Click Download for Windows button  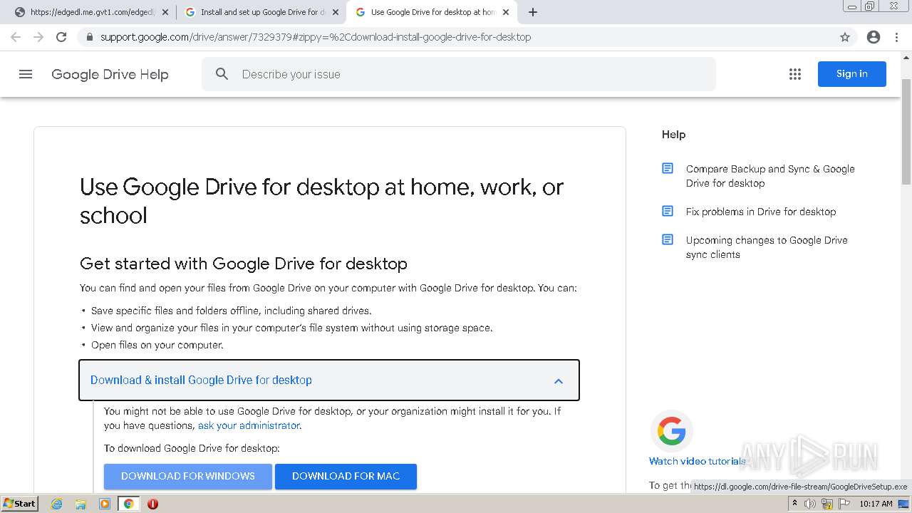tap(188, 476)
